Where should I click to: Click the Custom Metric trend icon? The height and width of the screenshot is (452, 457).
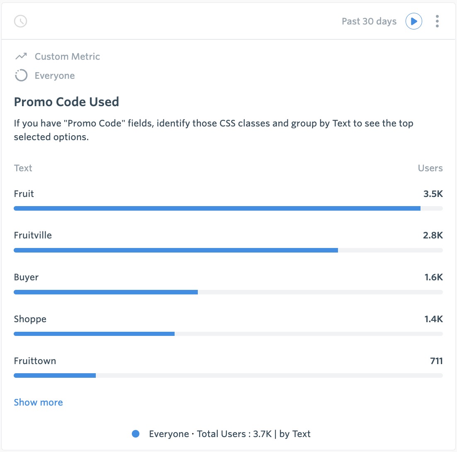coord(21,56)
